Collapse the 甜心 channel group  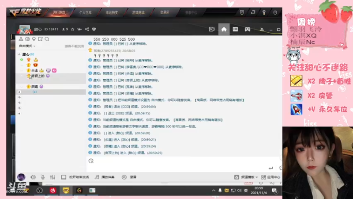click(19, 54)
